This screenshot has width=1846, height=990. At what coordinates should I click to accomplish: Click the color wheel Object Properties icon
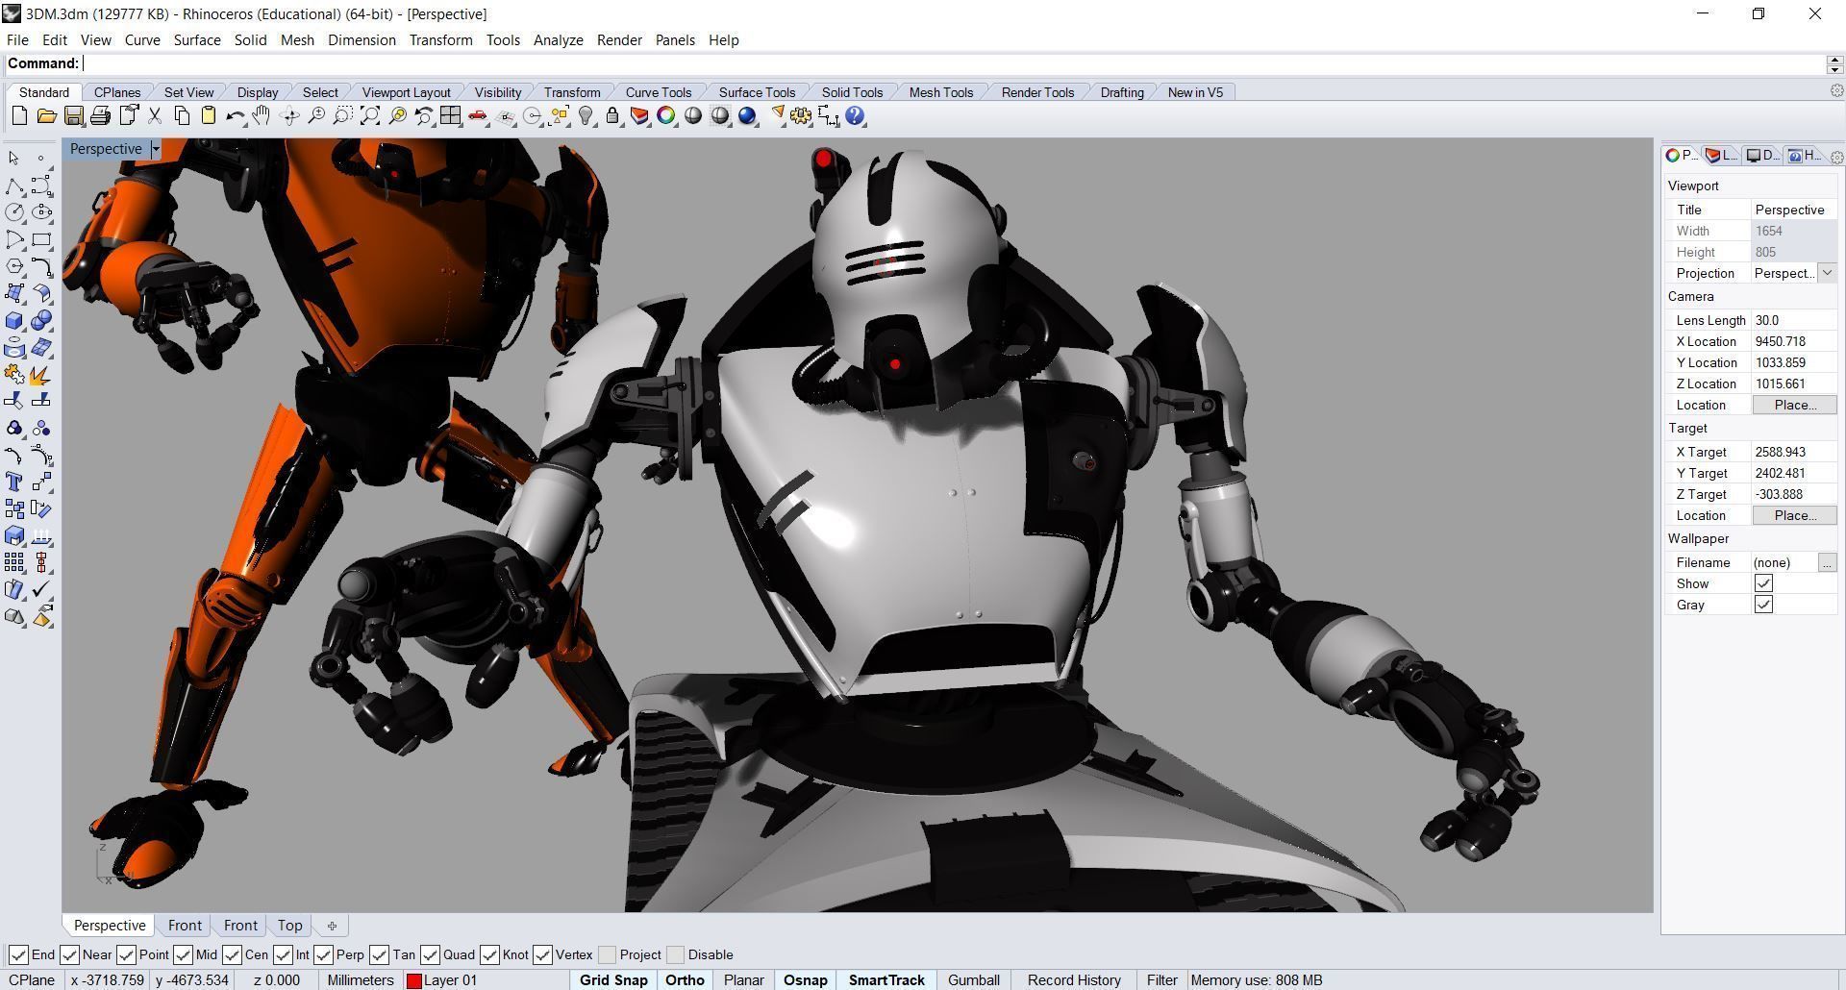point(666,116)
